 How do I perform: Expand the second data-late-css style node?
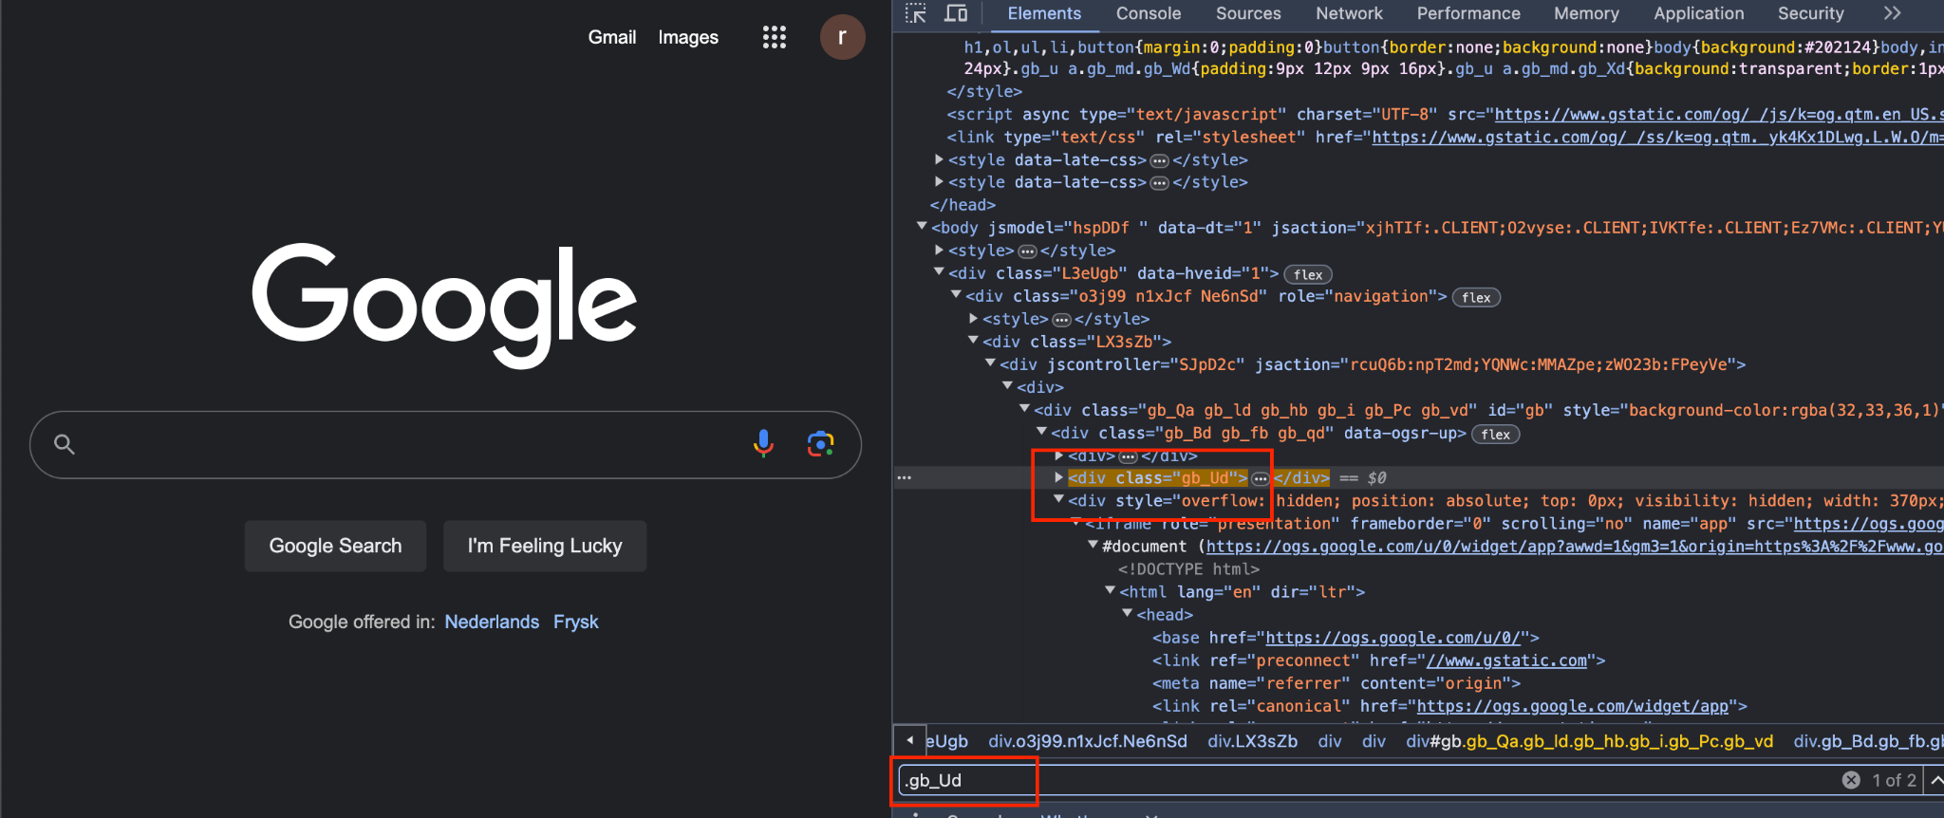(939, 181)
